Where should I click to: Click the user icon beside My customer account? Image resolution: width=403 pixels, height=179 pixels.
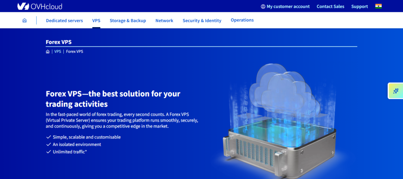click(263, 7)
